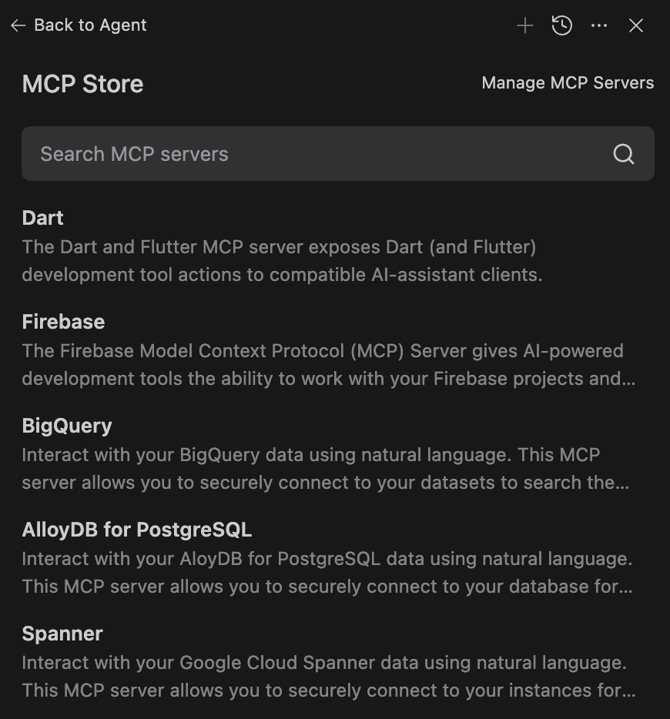This screenshot has width=670, height=719.
Task: Open Manage MCP Servers
Action: coord(568,83)
